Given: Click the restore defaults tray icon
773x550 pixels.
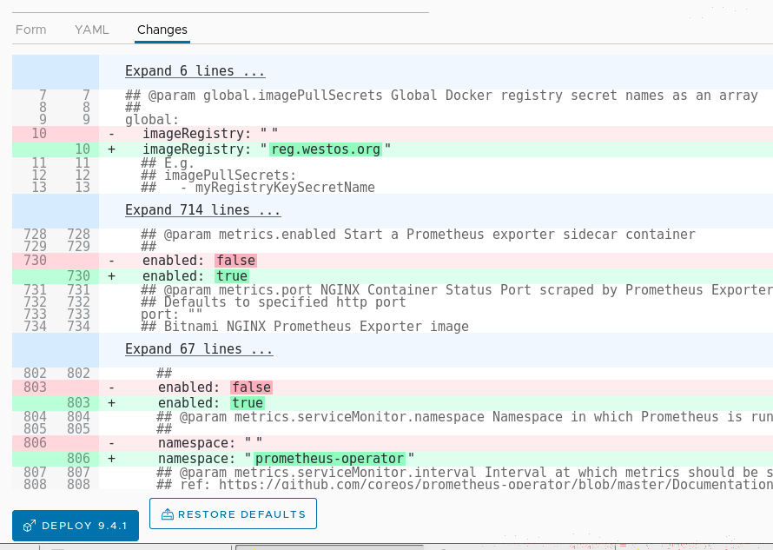Looking at the screenshot, I should (x=168, y=514).
